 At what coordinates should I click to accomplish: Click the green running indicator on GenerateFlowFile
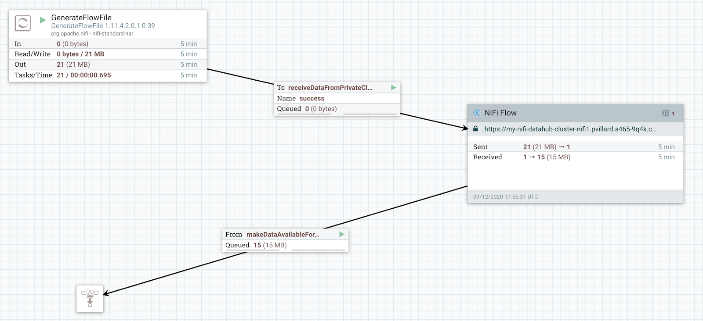(43, 20)
